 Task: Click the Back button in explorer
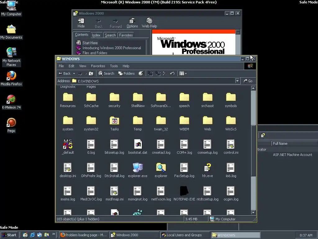pyautogui.click(x=65, y=73)
